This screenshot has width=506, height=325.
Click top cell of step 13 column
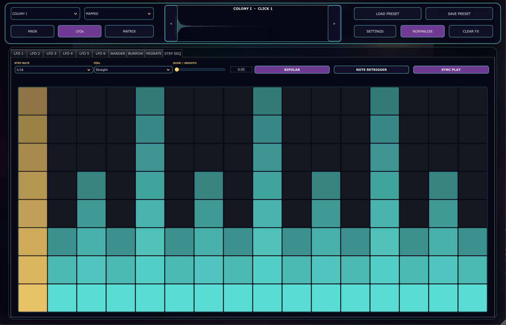385,101
